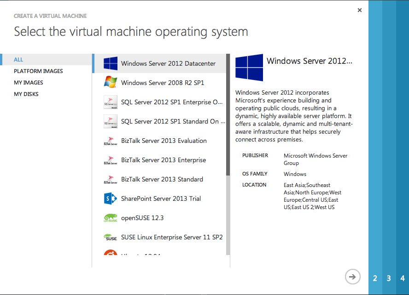This screenshot has width=409, height=295.
Task: Close the Create a Virtual Machine dialog
Action: [x=360, y=10]
